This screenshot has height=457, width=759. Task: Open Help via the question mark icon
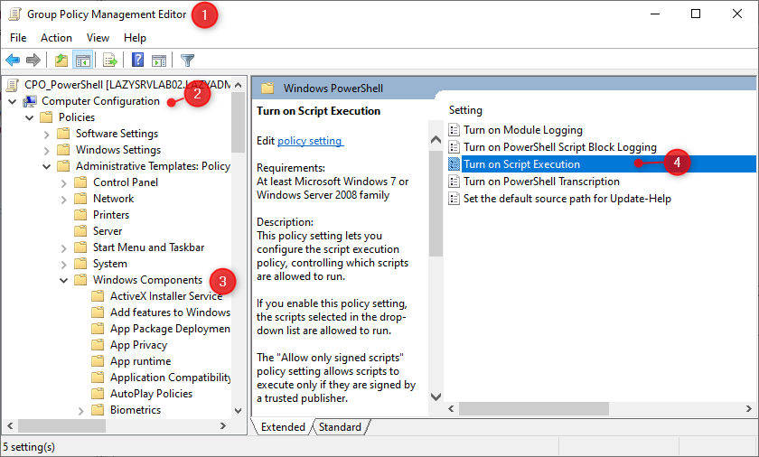click(x=138, y=60)
